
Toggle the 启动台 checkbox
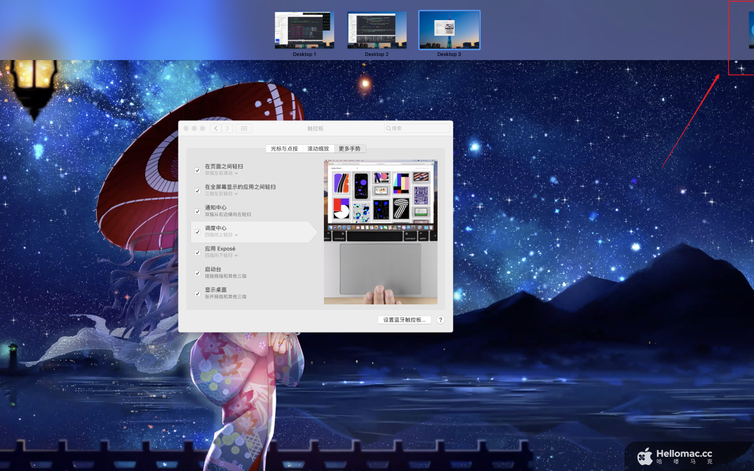(197, 273)
